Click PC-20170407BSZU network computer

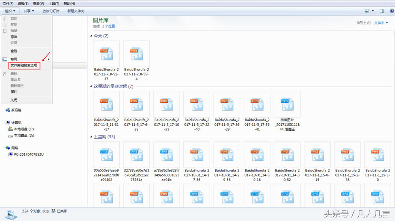point(28,154)
